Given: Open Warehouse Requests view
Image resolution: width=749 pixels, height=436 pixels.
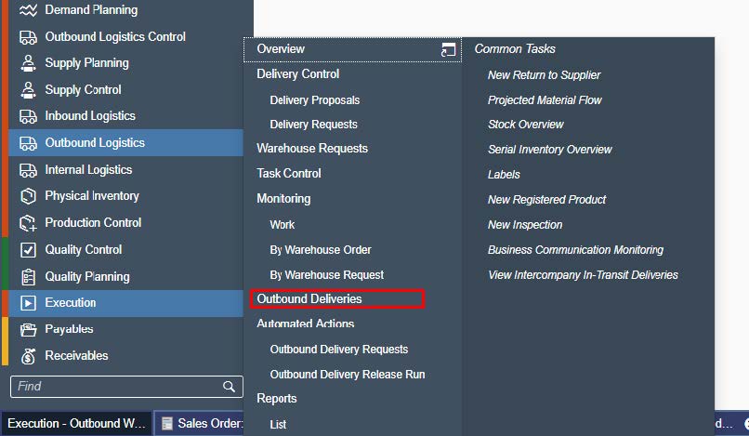Looking at the screenshot, I should pyautogui.click(x=312, y=149).
